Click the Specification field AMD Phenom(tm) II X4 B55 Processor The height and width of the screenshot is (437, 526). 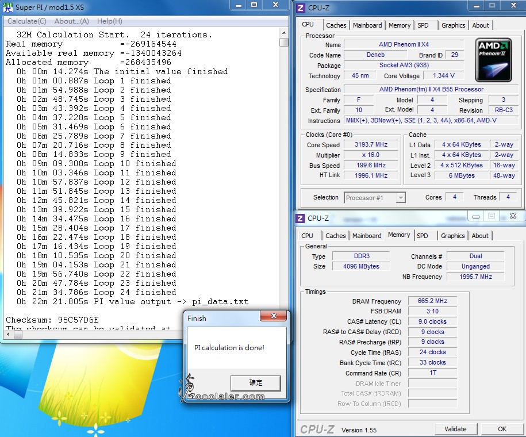431,89
